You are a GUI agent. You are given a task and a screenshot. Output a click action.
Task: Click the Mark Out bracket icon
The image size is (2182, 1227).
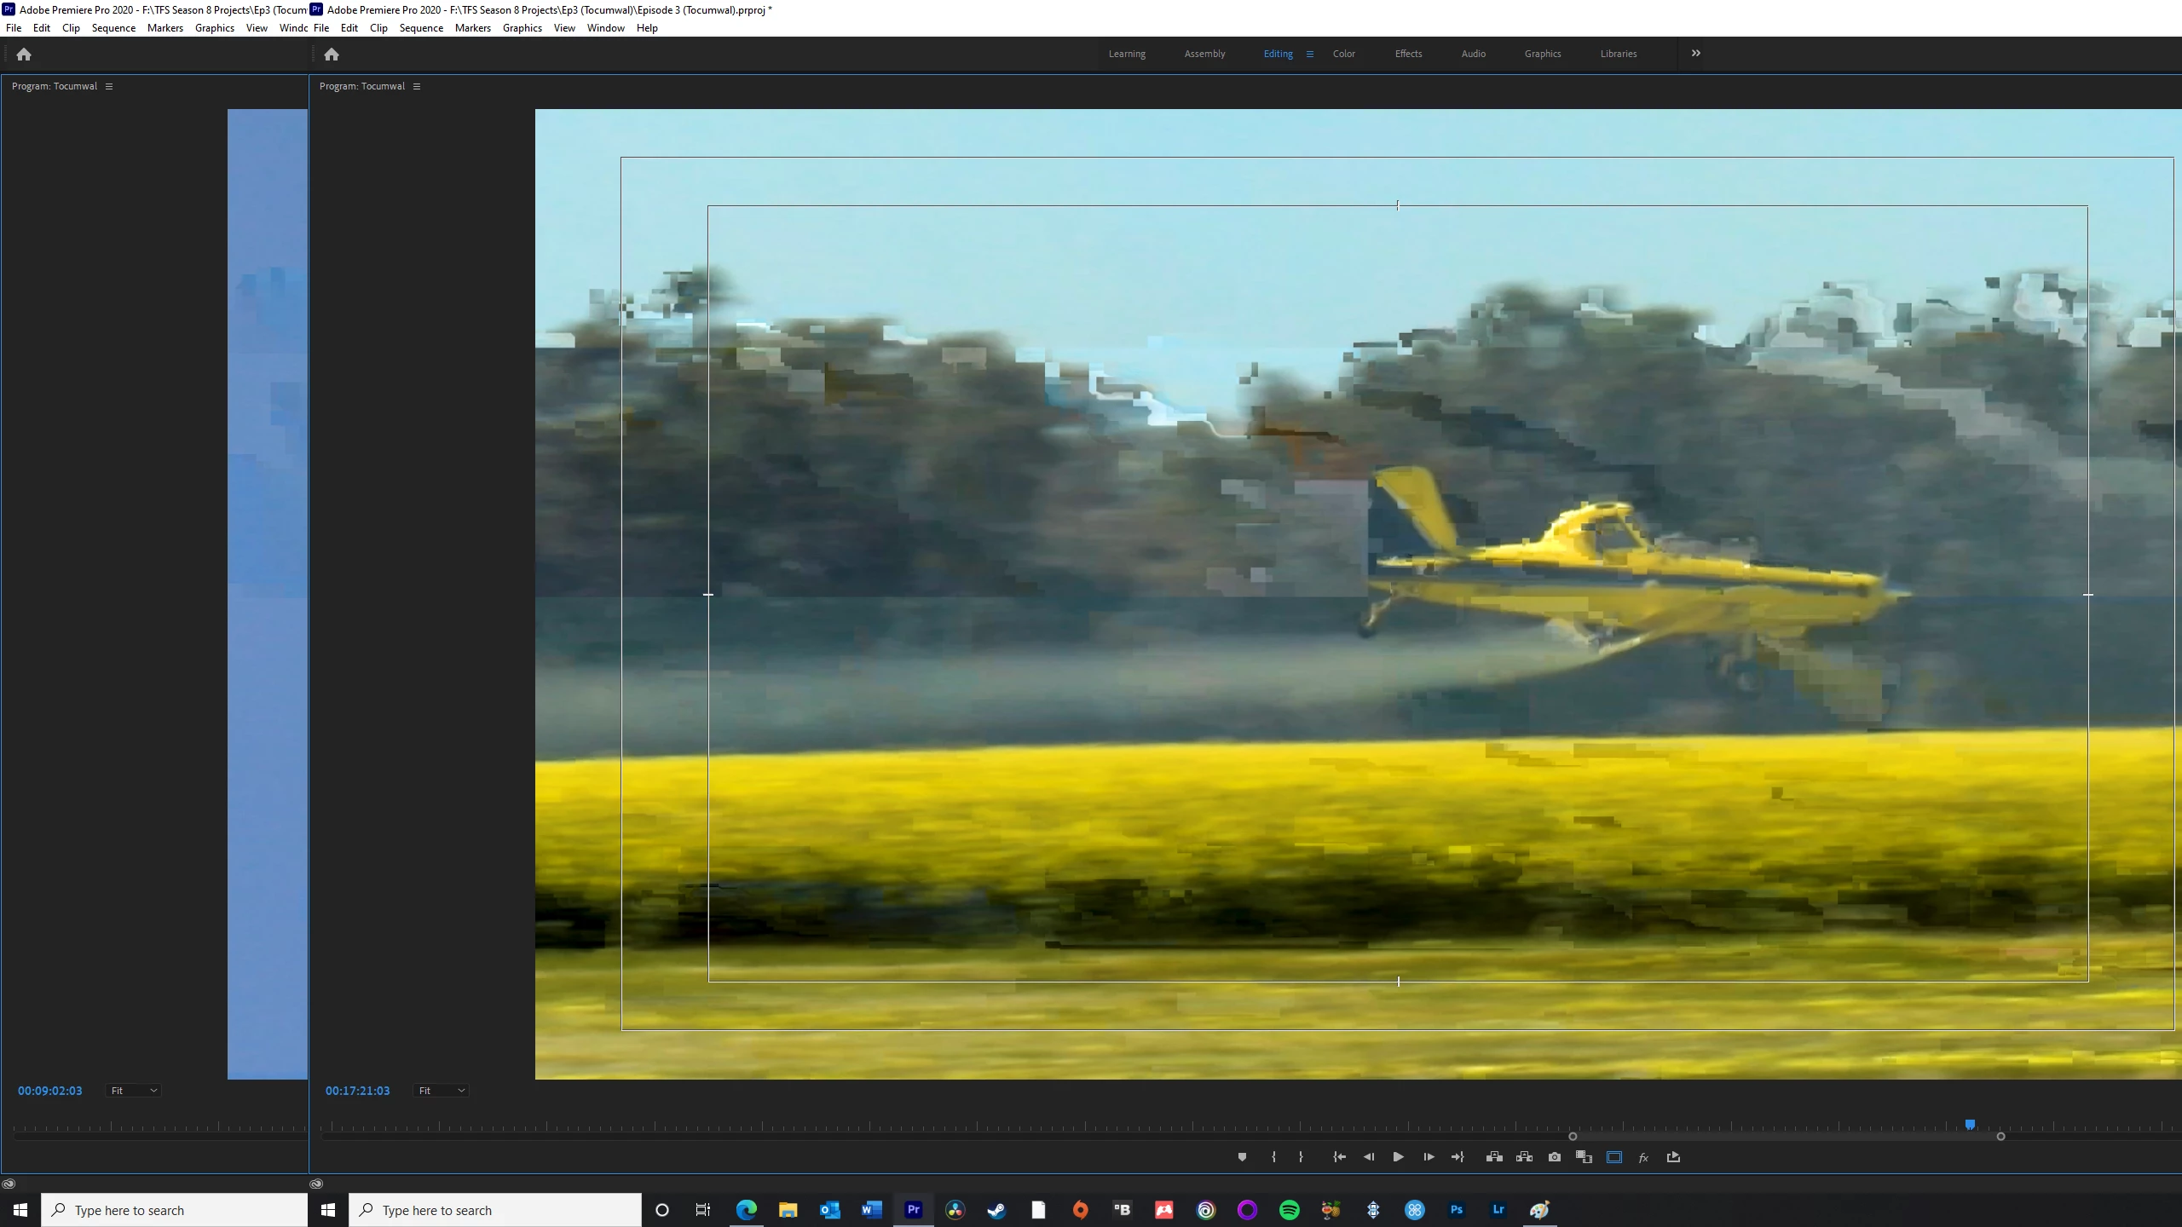pyautogui.click(x=1301, y=1157)
